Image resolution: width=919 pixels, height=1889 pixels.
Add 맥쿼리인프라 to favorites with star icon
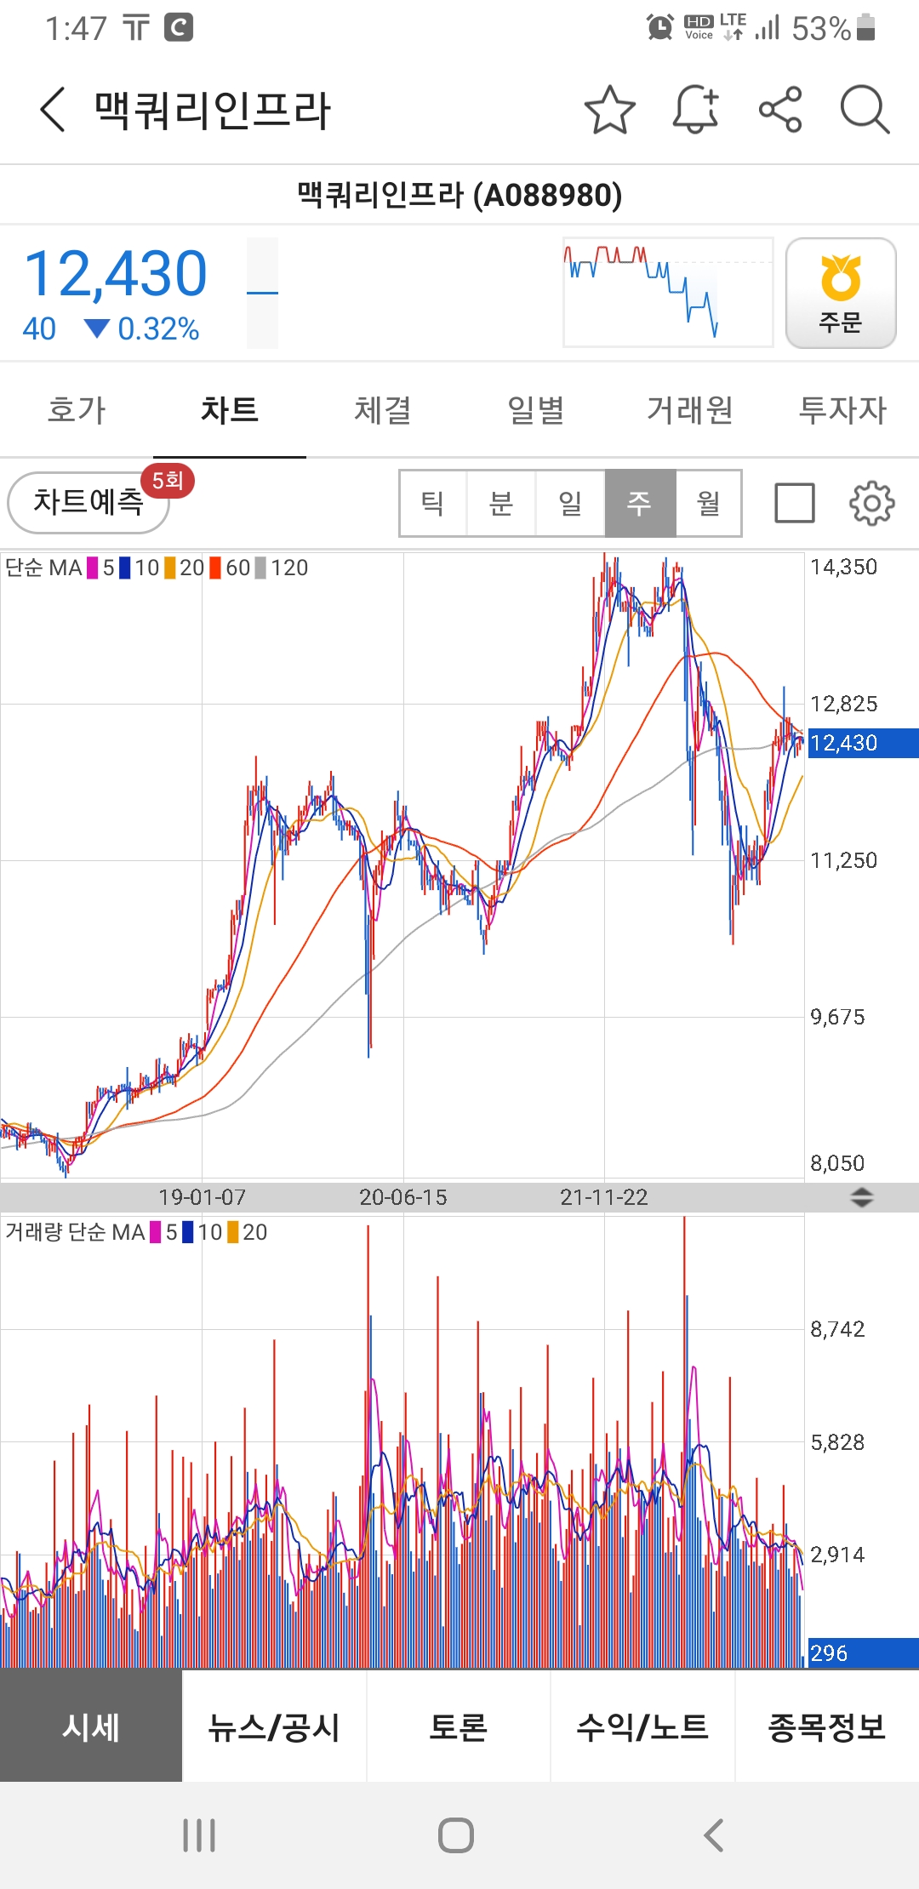[610, 110]
